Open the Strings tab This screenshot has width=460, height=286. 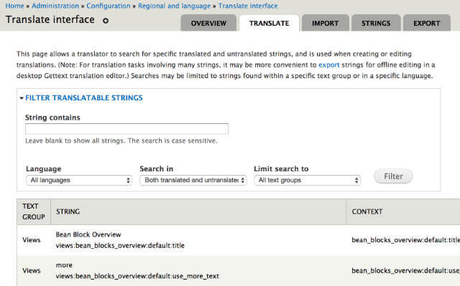[376, 23]
